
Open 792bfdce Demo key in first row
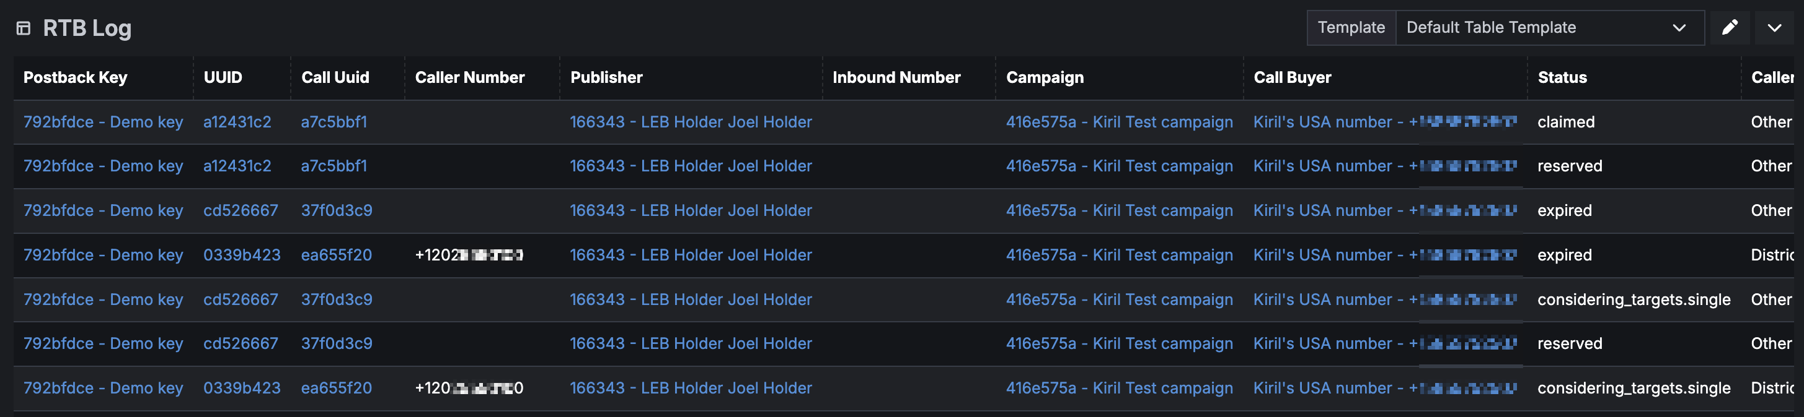(x=103, y=123)
